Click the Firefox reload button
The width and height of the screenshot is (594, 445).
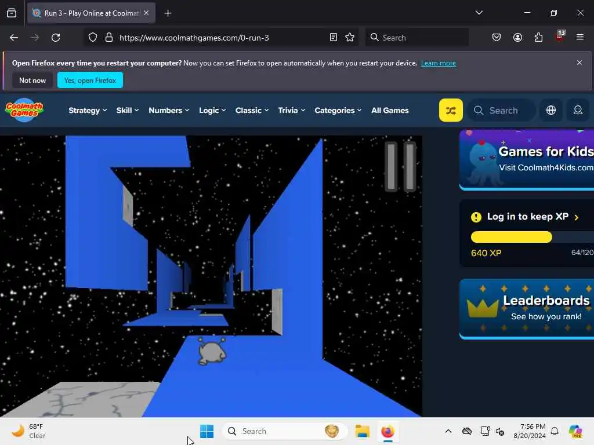(56, 38)
